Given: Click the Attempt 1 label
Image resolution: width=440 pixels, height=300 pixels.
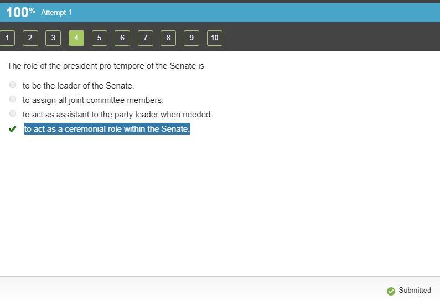Looking at the screenshot, I should 56,12.
